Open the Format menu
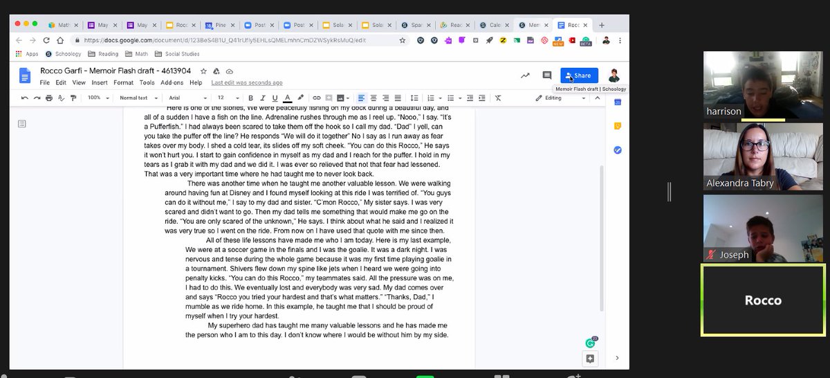 (124, 82)
